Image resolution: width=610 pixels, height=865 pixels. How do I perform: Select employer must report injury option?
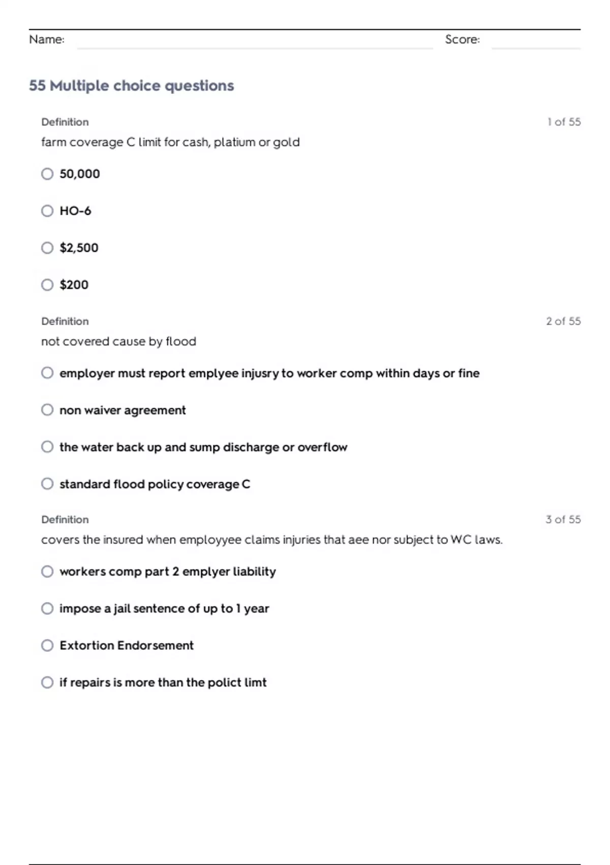coord(47,373)
